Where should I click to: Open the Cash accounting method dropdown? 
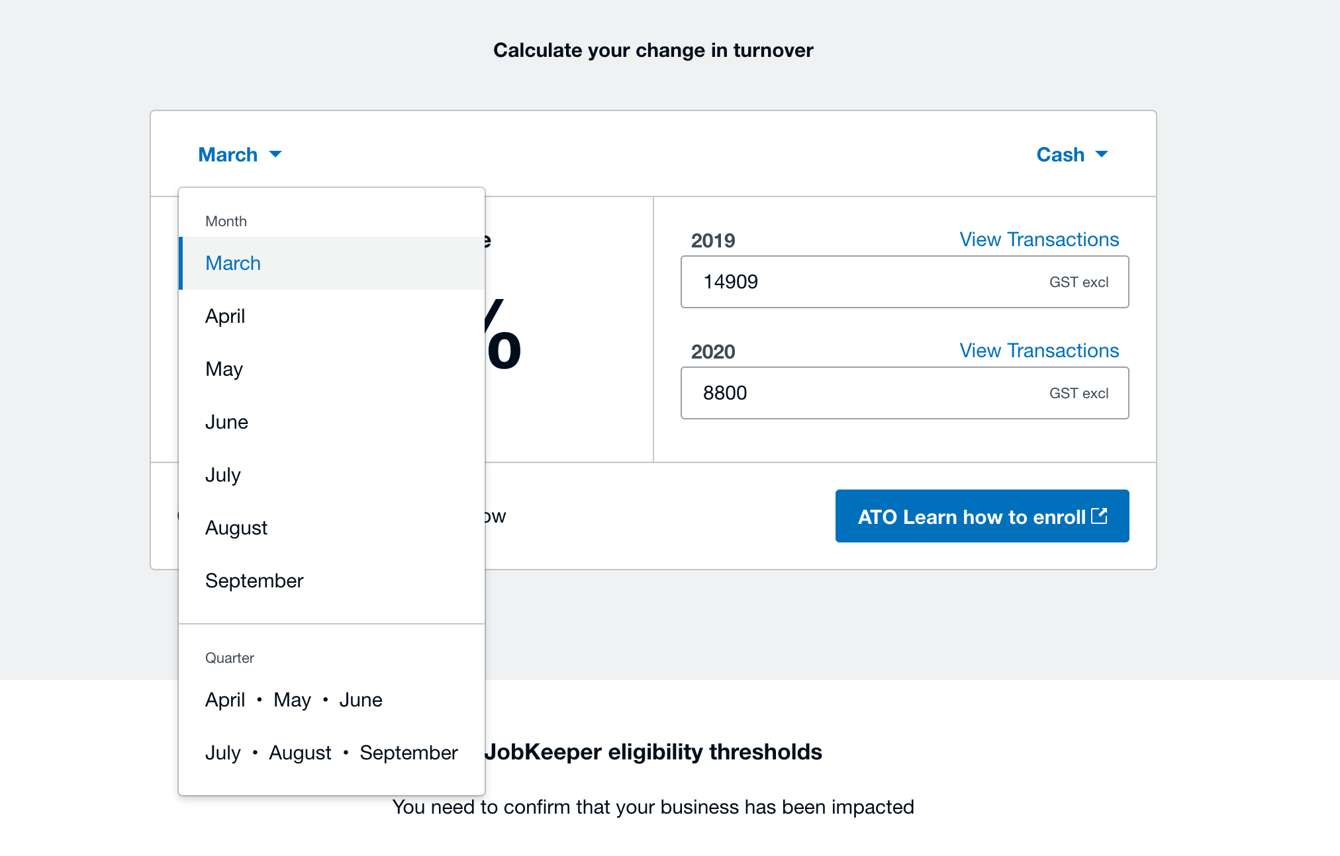1060,155
